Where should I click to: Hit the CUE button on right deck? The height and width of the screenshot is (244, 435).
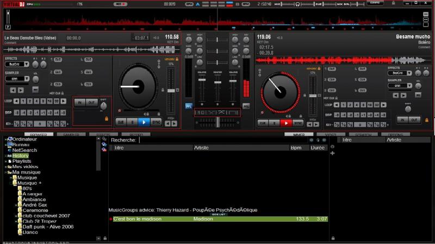click(x=263, y=123)
